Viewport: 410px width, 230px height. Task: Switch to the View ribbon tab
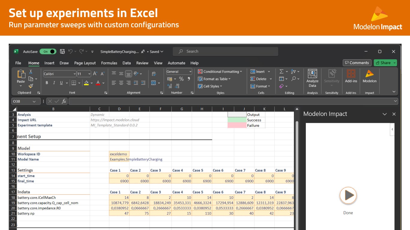tap(158, 63)
